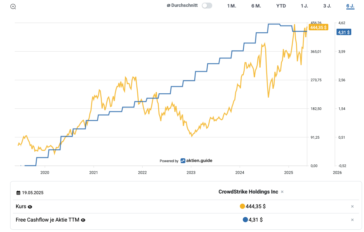This screenshot has width=364, height=232.
Task: Click the 2,56 cashflow axis value
Action: 342,80
